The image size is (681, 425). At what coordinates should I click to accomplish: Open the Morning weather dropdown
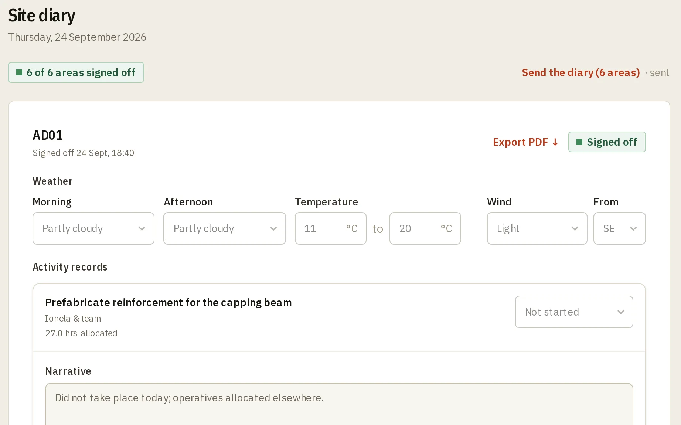[x=93, y=228]
